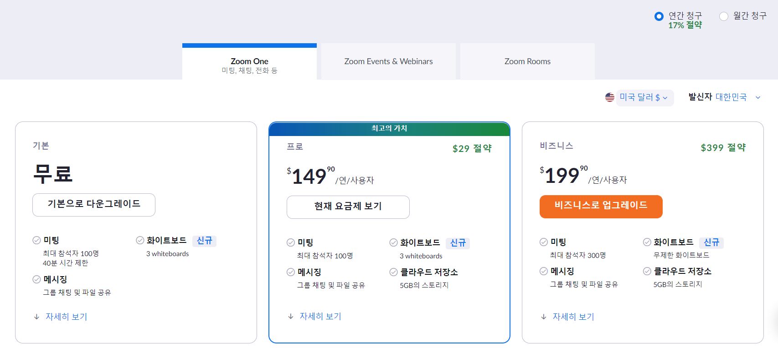Expand 자세히 보기 in the 프로 plan
Screen dimensions: 778x348
(320, 316)
